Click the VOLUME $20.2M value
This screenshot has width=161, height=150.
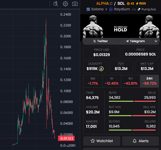93,112
